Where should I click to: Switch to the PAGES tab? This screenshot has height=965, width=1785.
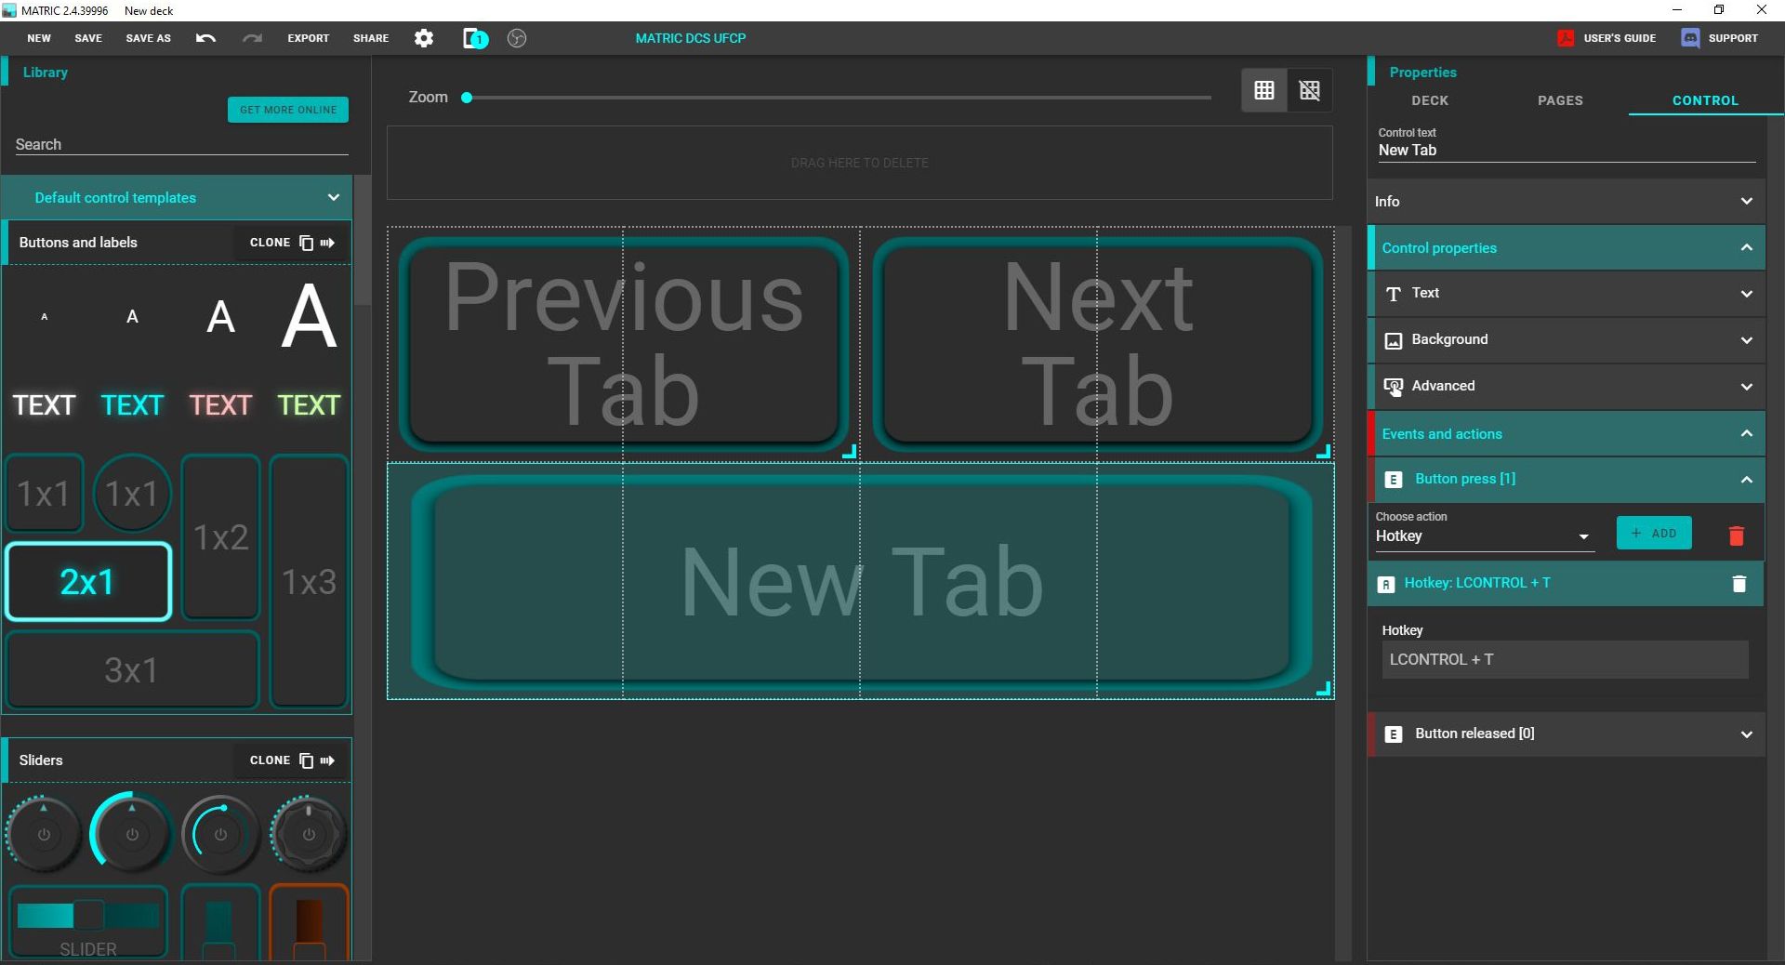click(x=1560, y=100)
